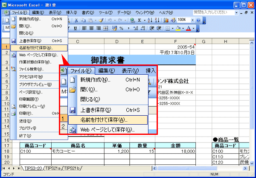The width and height of the screenshot is (256, 178).
Task: Sort ascending with A-Z icon
Action: pyautogui.click(x=150, y=20)
